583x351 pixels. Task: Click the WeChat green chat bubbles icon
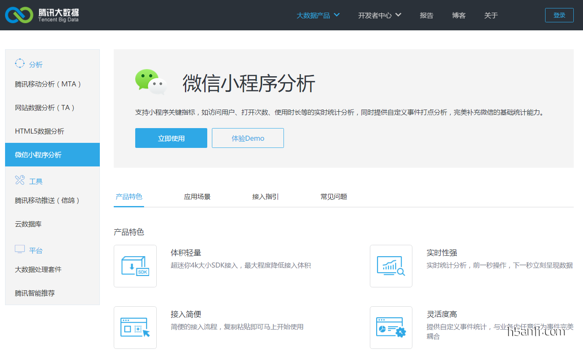point(151,82)
